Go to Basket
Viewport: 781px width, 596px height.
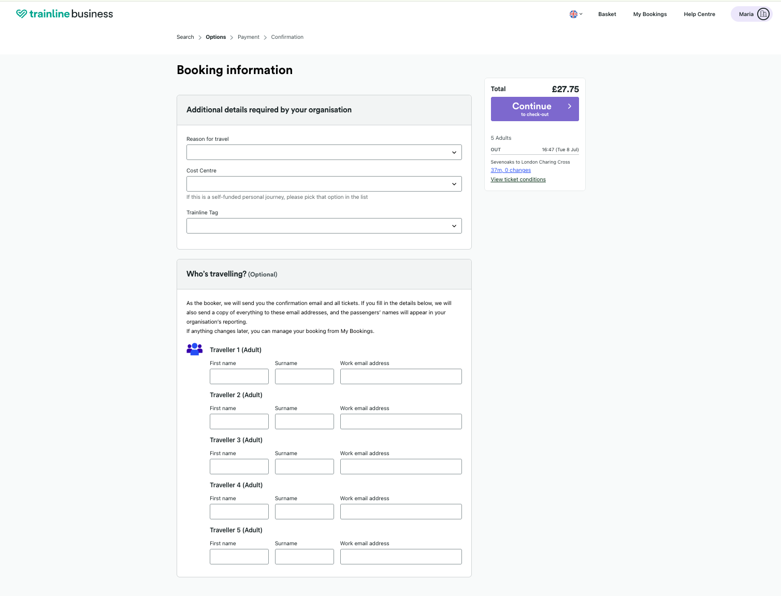click(607, 14)
